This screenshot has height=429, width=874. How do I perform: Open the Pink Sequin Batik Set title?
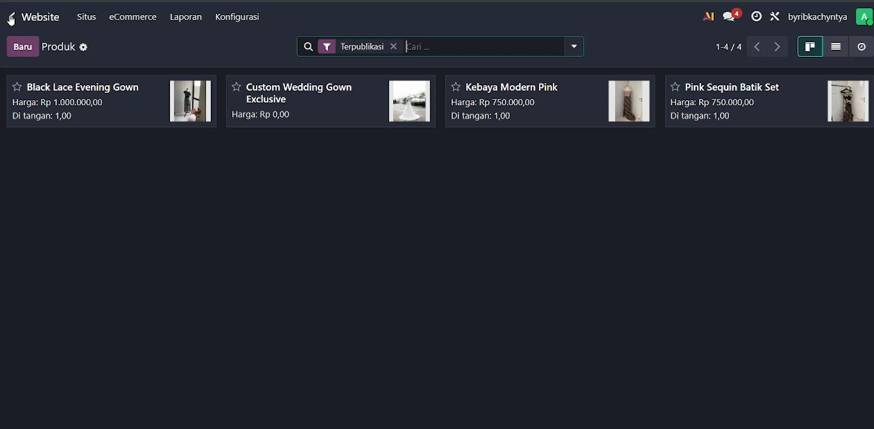click(x=732, y=87)
